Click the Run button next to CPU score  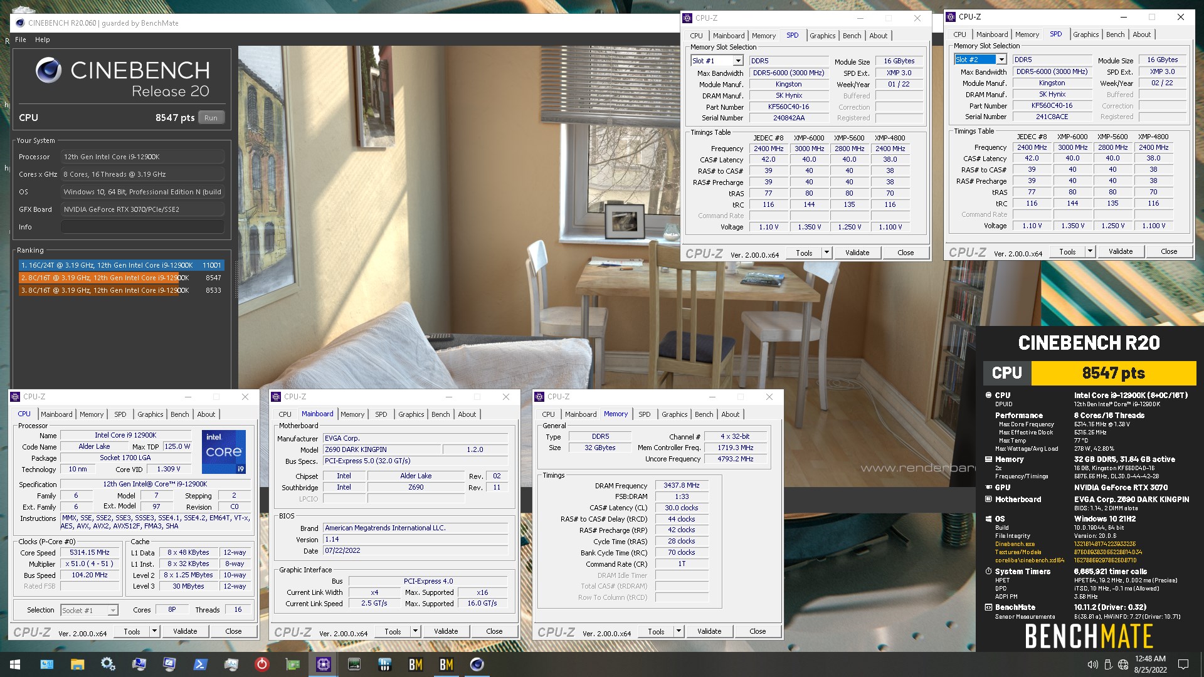point(211,118)
